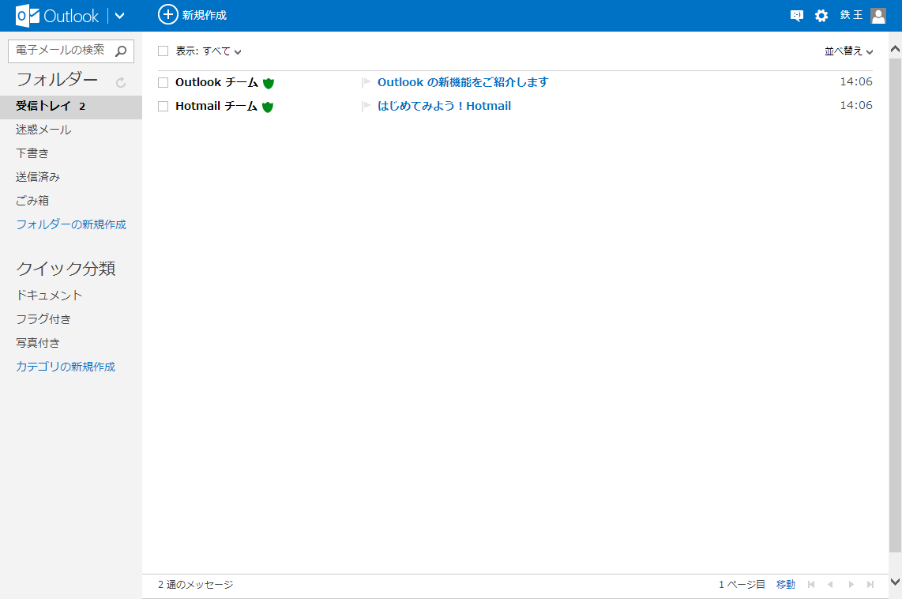Image resolution: width=902 pixels, height=599 pixels.
Task: Check the Outlook チーム message checkbox
Action: coord(163,83)
